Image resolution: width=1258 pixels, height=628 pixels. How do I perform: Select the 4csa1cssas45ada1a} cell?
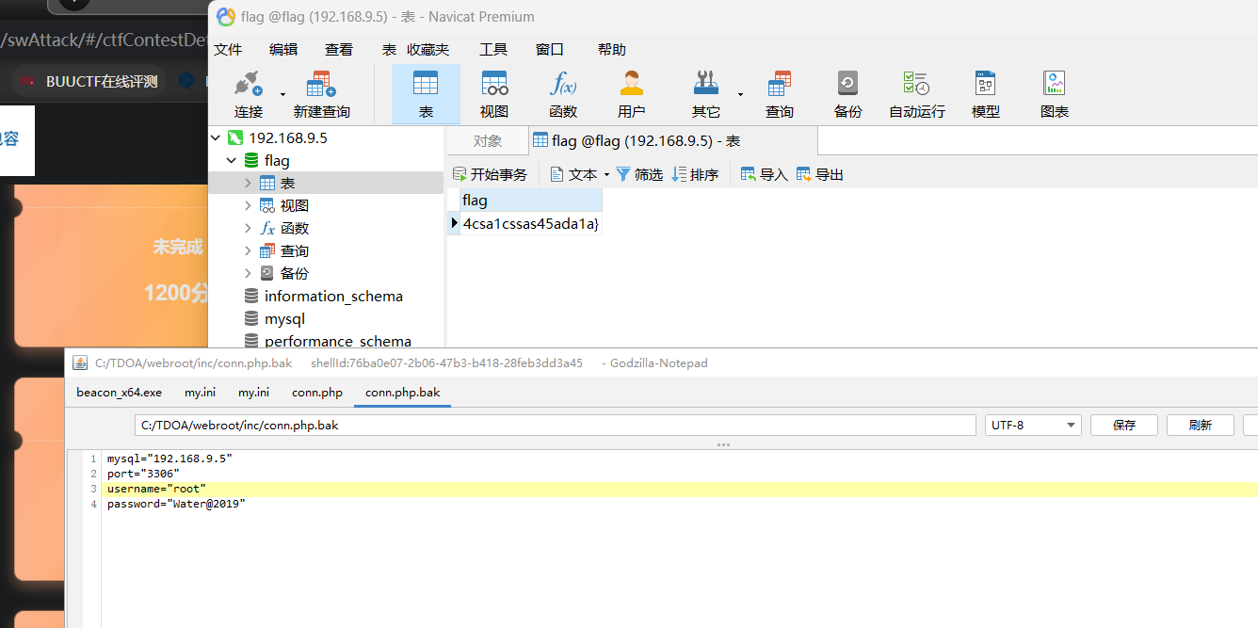[x=531, y=223]
